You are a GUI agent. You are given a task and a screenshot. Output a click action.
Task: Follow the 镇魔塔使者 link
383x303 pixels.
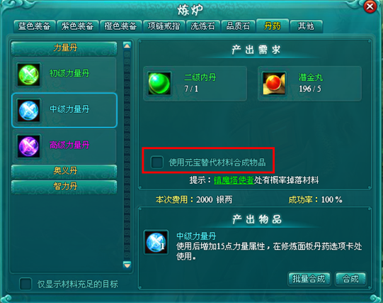point(234,180)
